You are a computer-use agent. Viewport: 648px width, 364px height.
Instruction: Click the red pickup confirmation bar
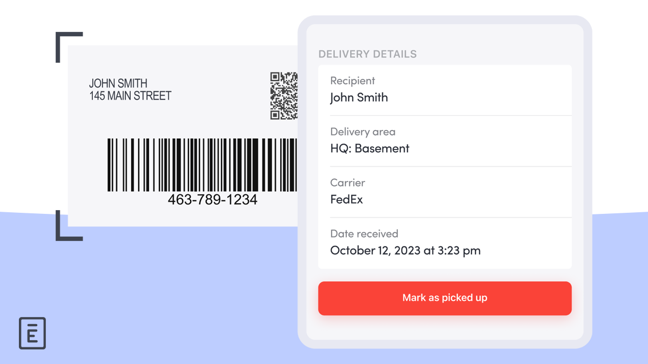(445, 298)
